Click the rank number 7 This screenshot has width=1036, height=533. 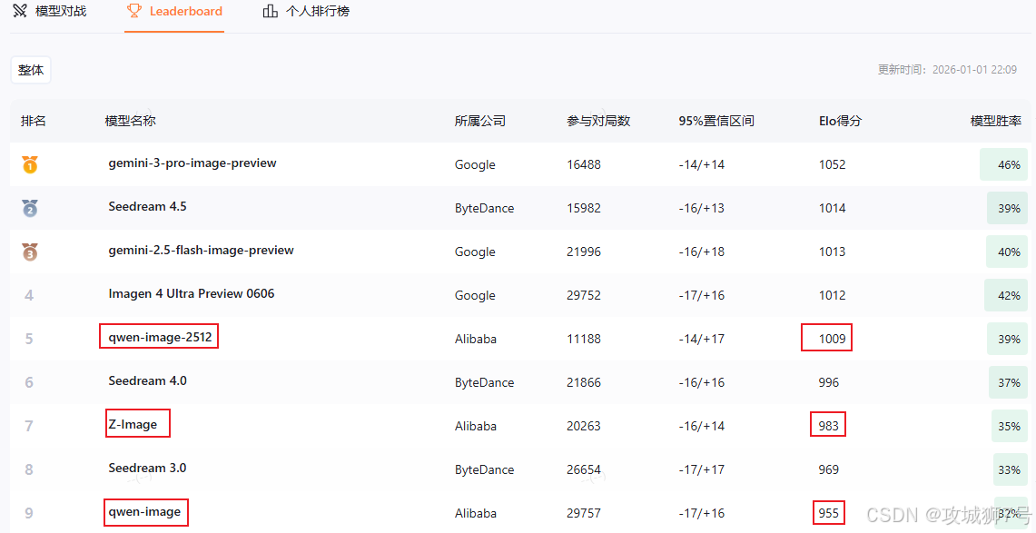(x=29, y=426)
